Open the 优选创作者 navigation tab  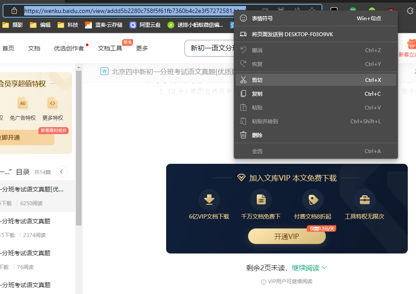[69, 48]
